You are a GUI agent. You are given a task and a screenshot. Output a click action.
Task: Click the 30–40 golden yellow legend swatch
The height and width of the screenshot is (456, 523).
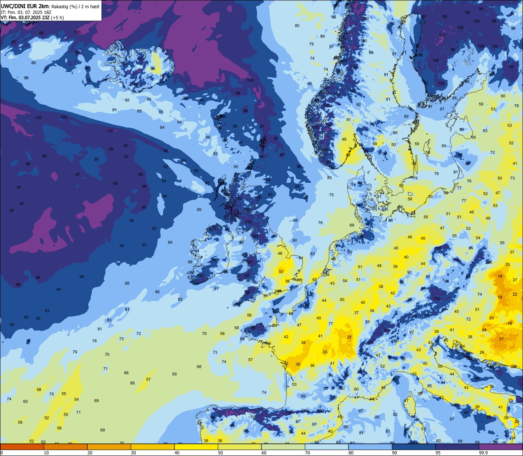(x=152, y=447)
